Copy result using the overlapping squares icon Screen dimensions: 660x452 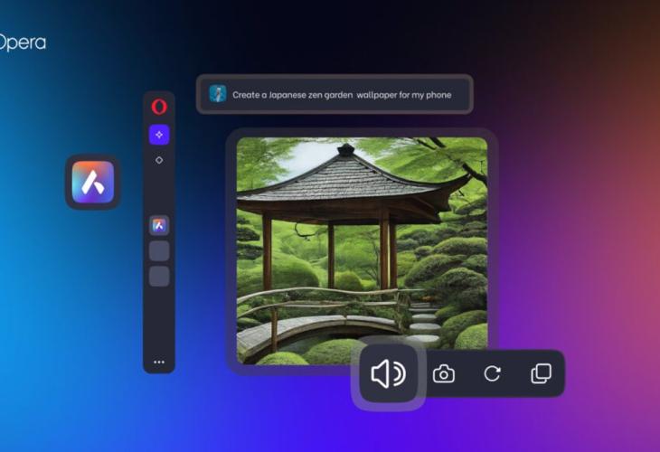(541, 373)
